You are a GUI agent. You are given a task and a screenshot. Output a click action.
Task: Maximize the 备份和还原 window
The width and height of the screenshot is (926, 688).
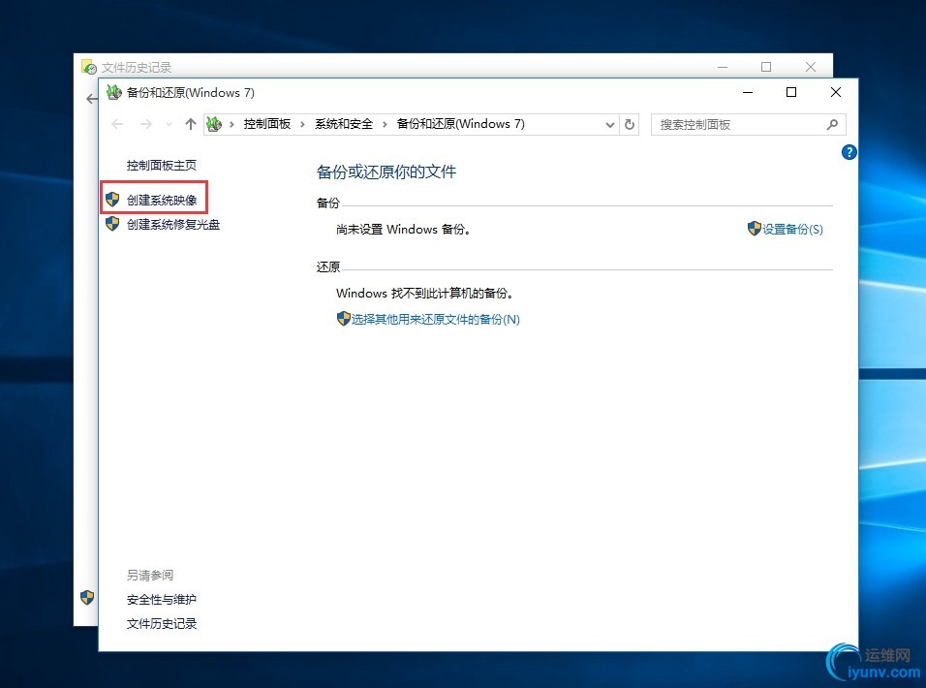point(791,93)
